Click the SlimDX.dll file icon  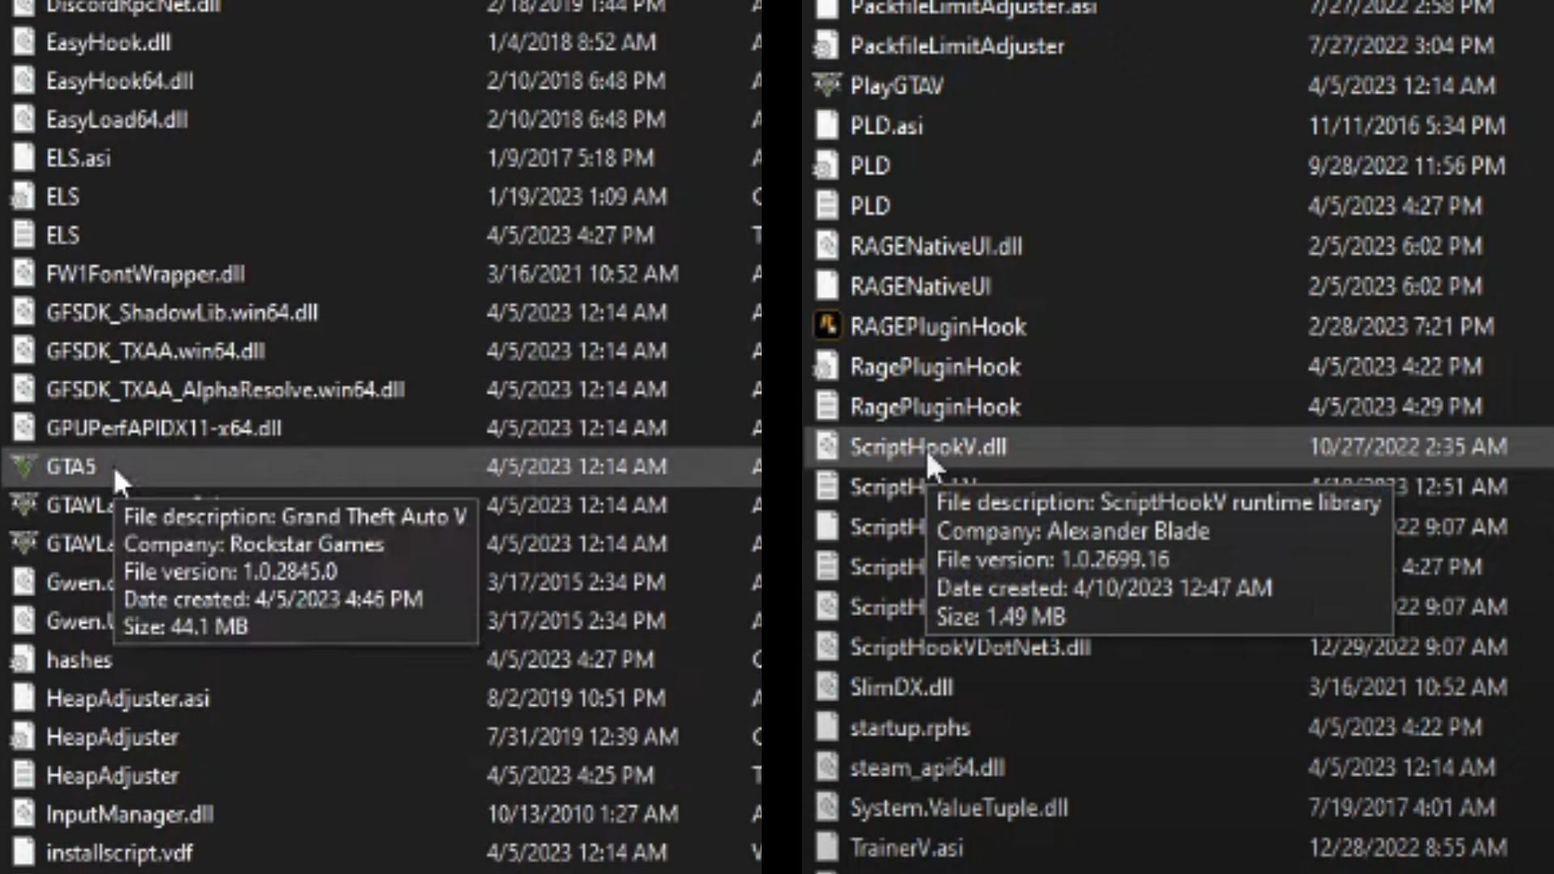tap(827, 687)
